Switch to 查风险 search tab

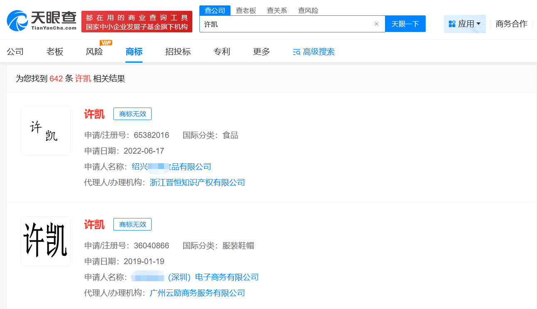tap(308, 11)
